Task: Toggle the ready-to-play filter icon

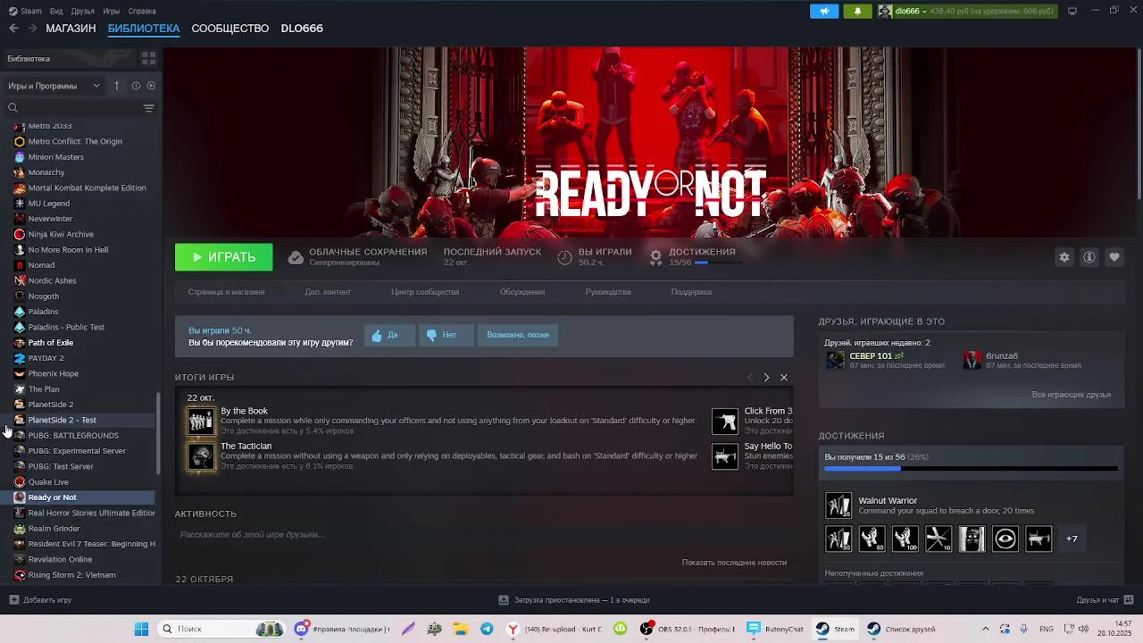Action: pyautogui.click(x=151, y=86)
